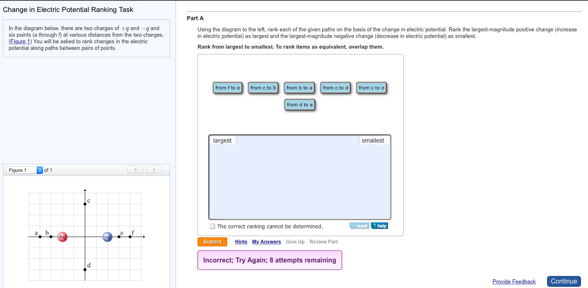Open the Hints link
This screenshot has width=588, height=288.
pyautogui.click(x=241, y=242)
